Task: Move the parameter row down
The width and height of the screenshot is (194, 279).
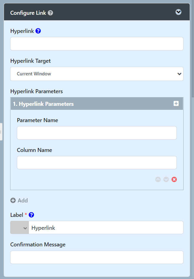Action: [x=166, y=179]
